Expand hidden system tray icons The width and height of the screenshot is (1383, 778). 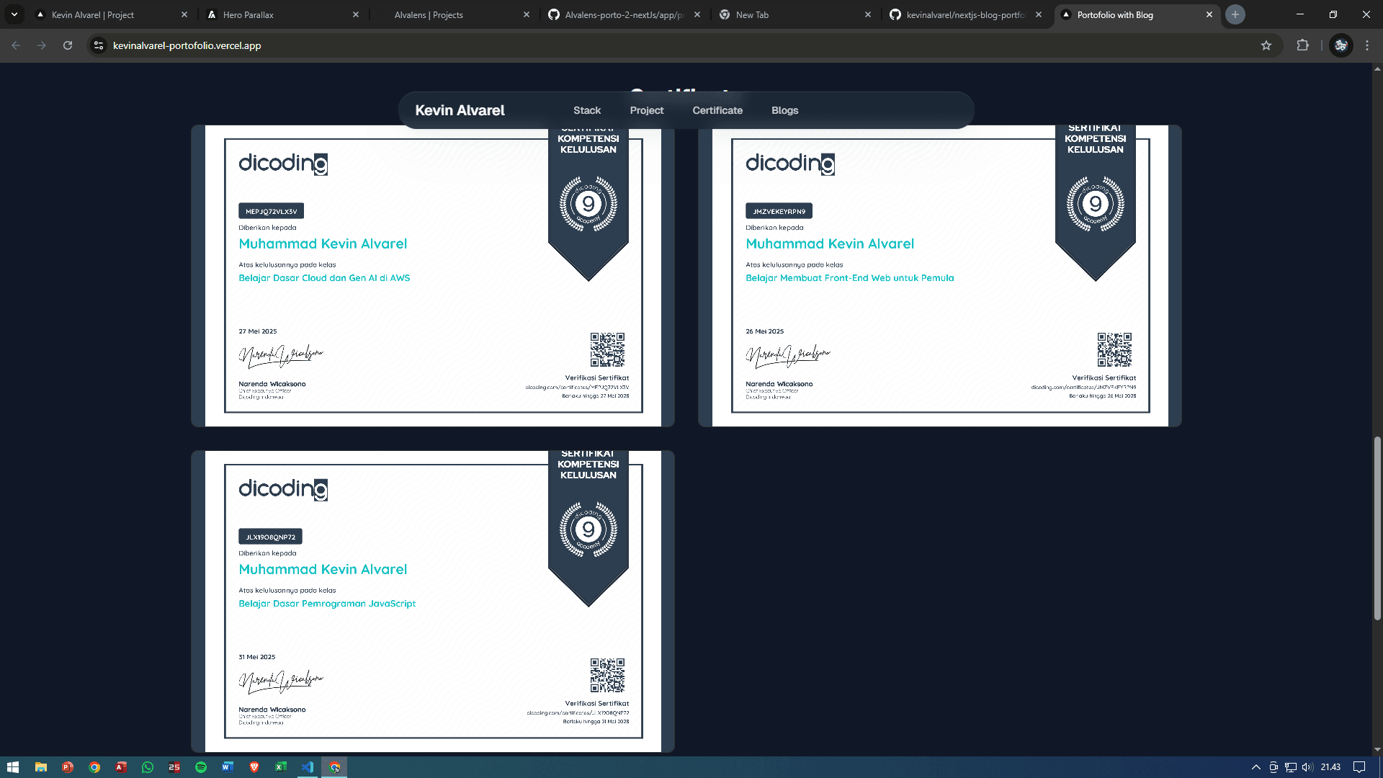pos(1255,767)
